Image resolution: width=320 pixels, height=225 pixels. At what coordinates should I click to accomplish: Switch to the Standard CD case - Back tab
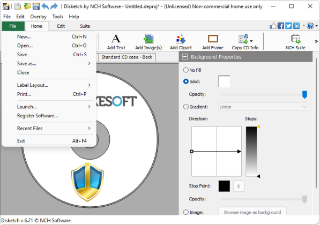point(126,57)
